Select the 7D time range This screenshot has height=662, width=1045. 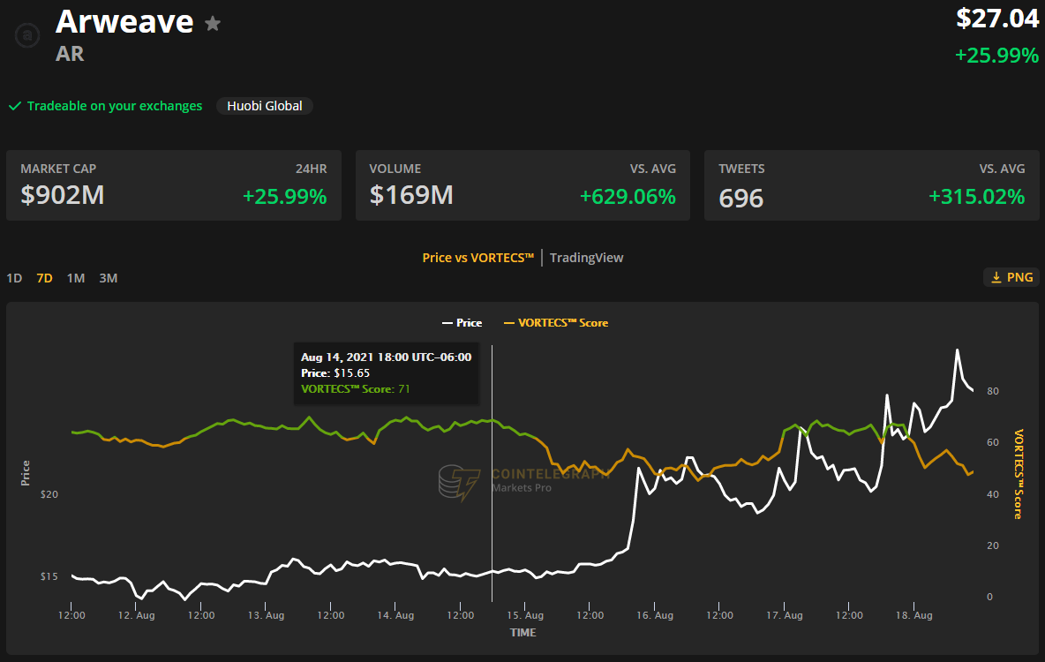pyautogui.click(x=44, y=278)
